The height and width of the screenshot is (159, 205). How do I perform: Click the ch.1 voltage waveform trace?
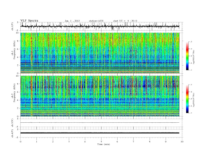(x=100, y=26)
